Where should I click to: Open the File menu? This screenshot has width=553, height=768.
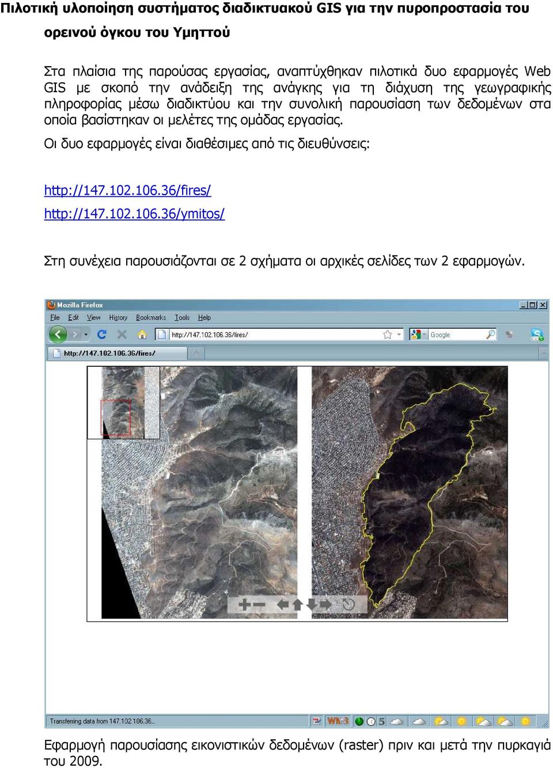[55, 317]
